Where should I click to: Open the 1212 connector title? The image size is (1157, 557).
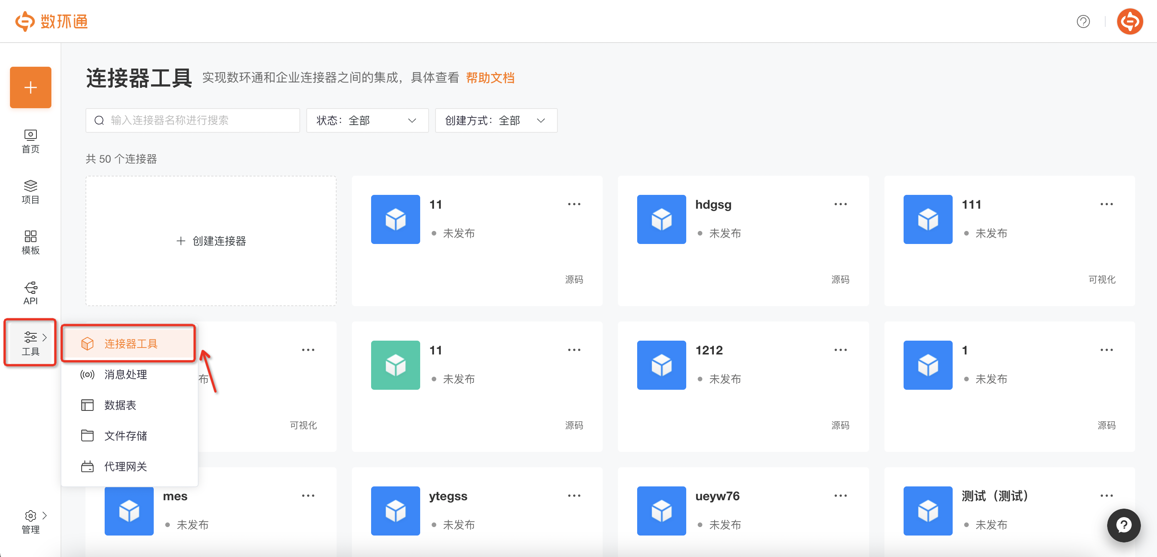[709, 350]
